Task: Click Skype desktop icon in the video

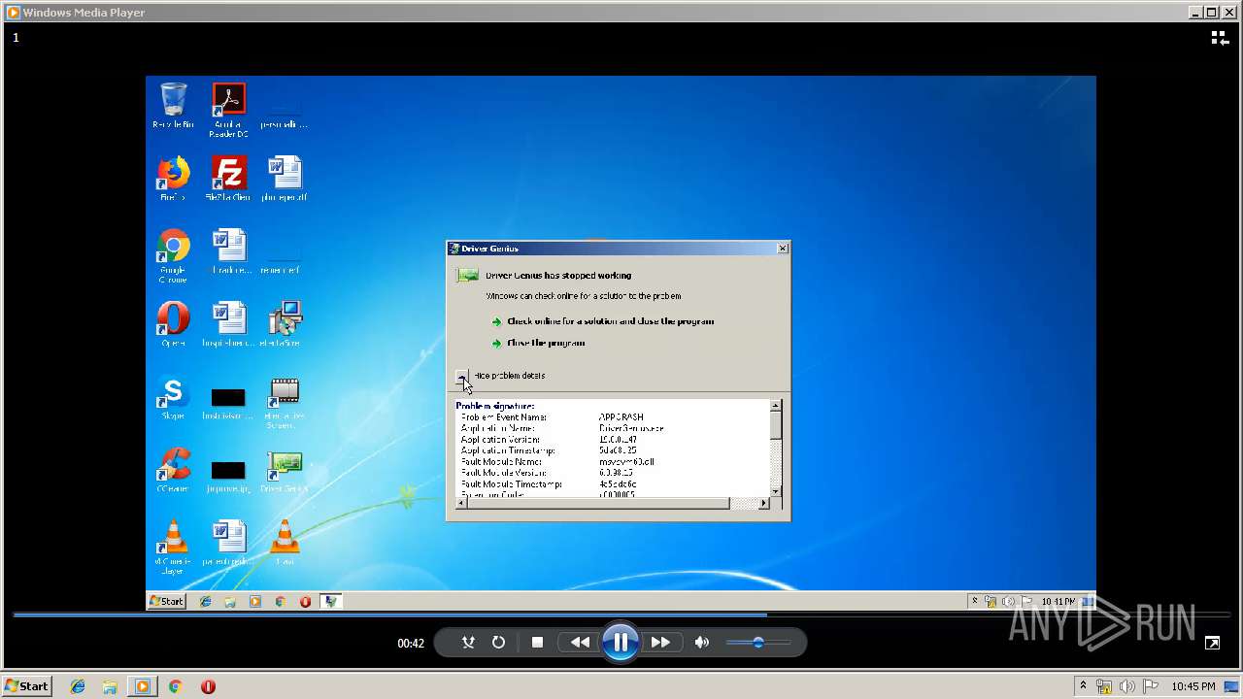Action: coord(173,397)
